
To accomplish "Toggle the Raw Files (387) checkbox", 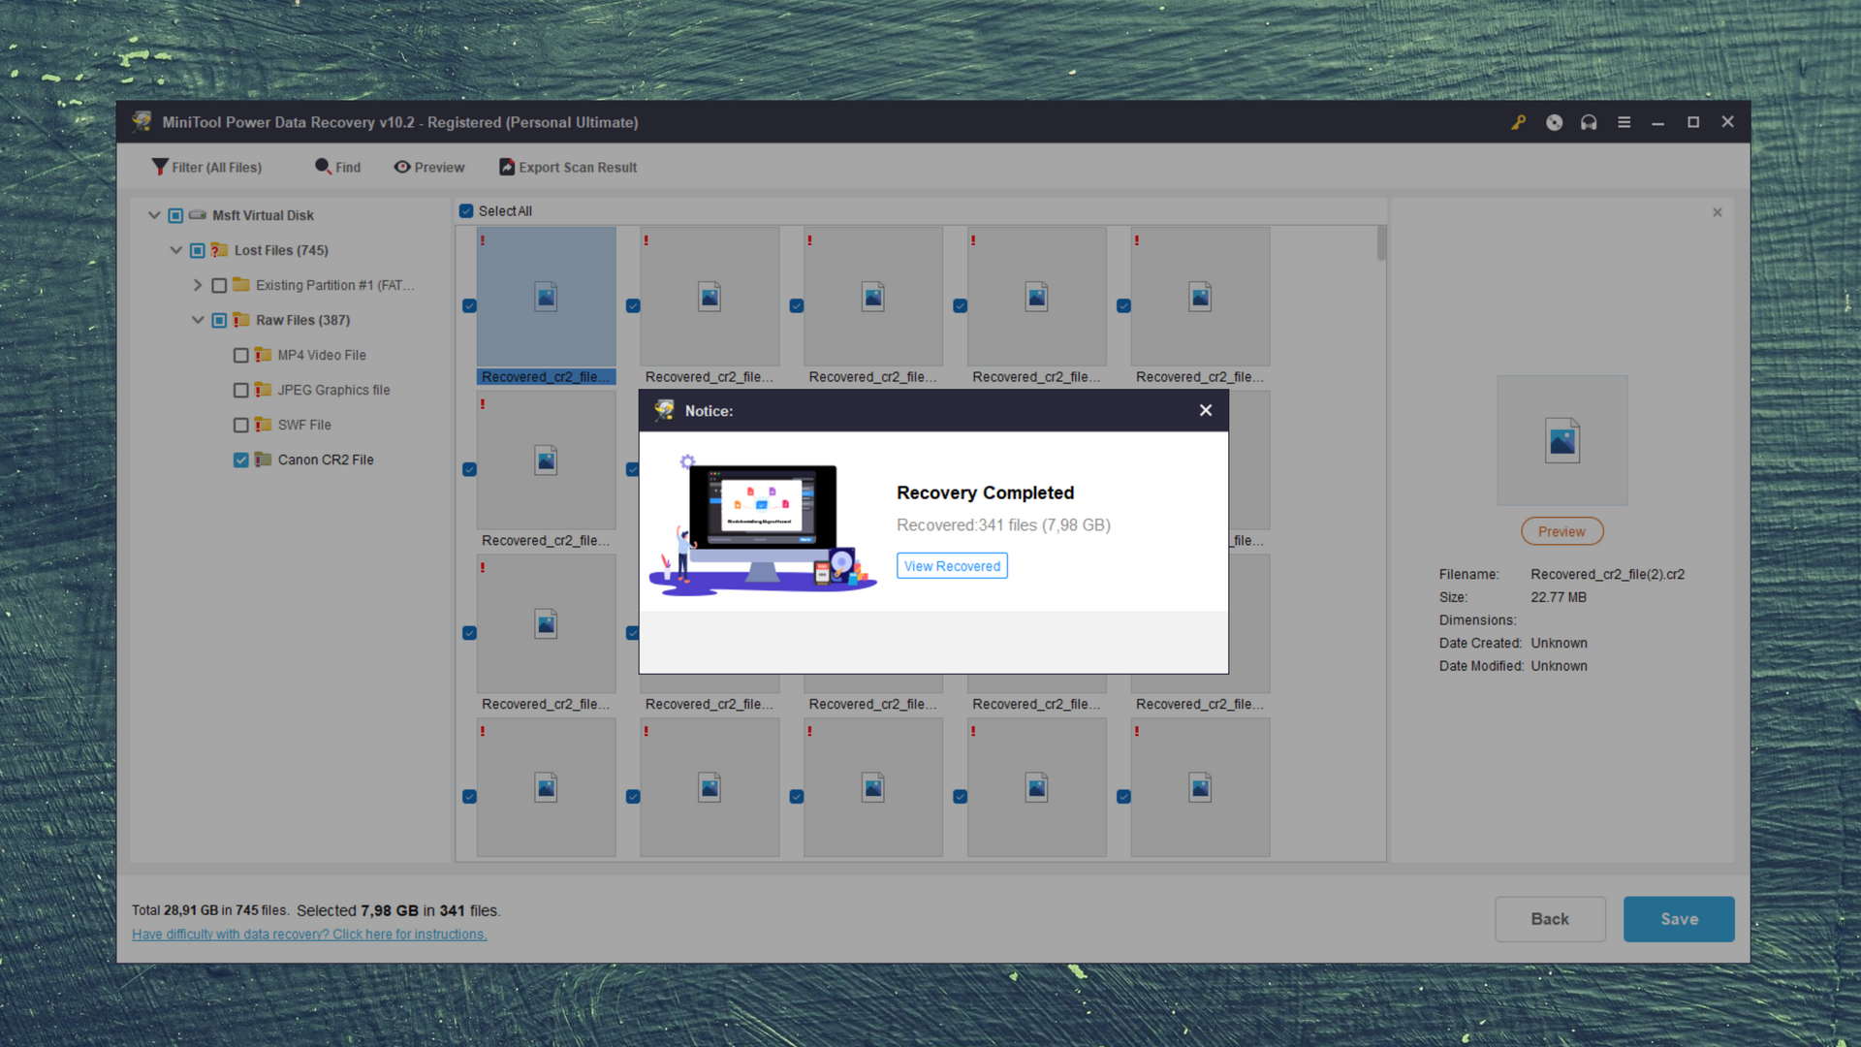I will [x=219, y=320].
